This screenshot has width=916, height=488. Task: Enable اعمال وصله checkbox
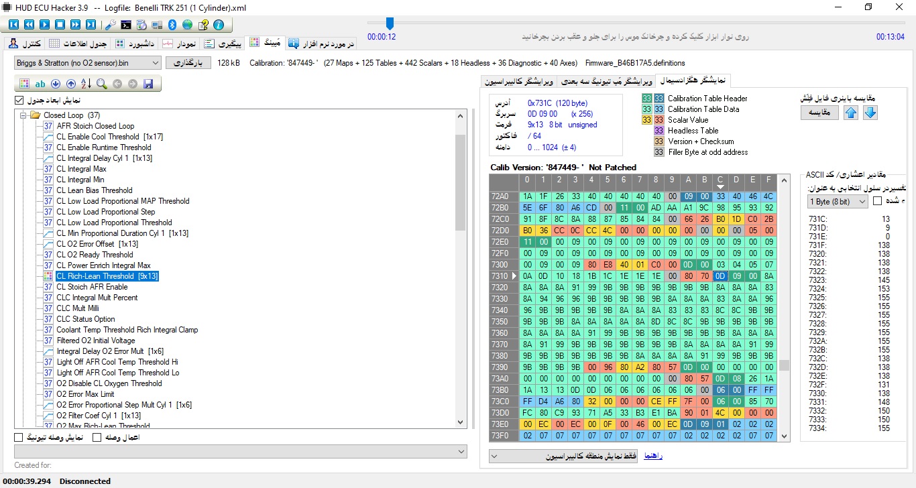(97, 438)
